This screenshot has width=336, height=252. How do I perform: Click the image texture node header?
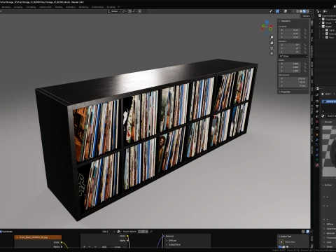38,237
